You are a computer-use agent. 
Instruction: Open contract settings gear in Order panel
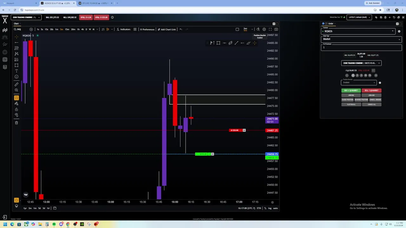[399, 31]
